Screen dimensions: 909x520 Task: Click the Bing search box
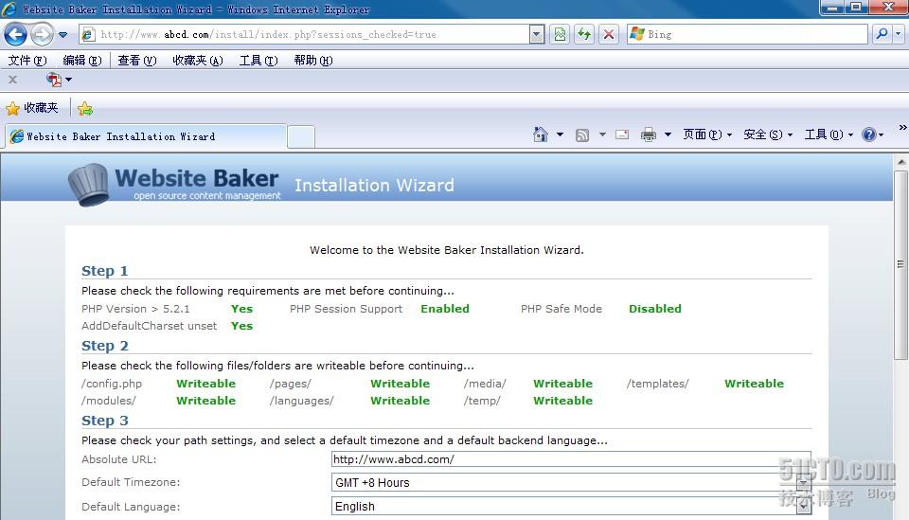click(x=748, y=34)
